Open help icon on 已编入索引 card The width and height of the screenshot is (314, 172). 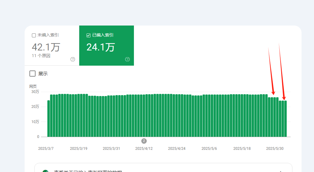point(127,59)
